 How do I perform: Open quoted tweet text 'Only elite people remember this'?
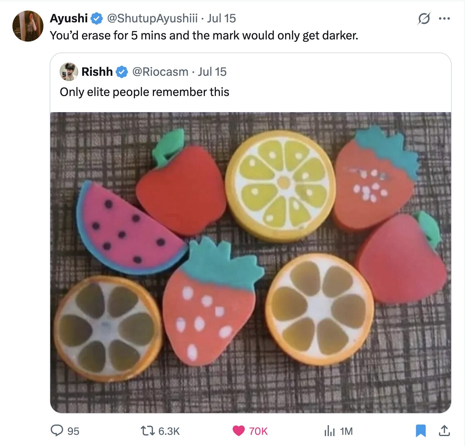coord(145,92)
